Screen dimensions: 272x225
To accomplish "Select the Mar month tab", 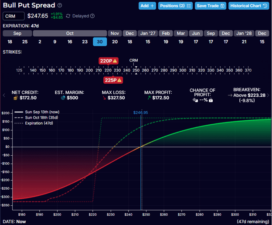I will point(181,33).
